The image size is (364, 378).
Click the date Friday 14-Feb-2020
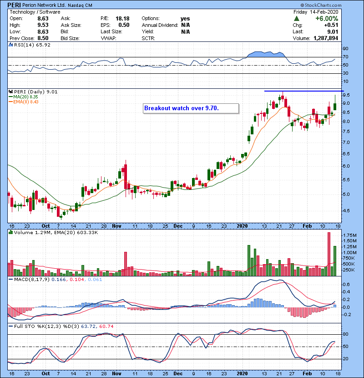tap(316, 12)
